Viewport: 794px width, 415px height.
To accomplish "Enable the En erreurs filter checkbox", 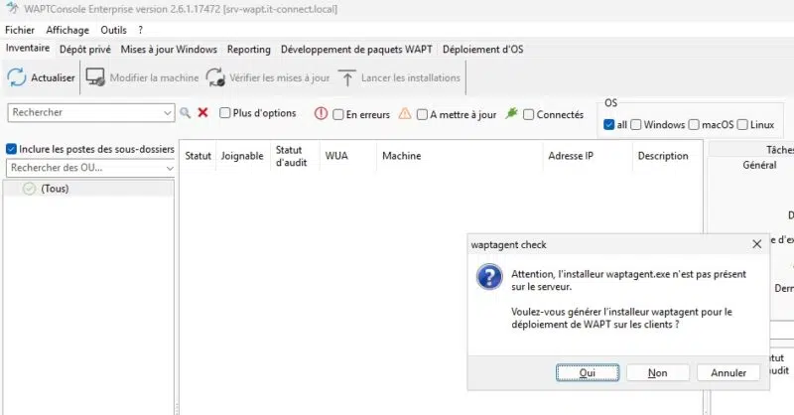I will [x=338, y=114].
